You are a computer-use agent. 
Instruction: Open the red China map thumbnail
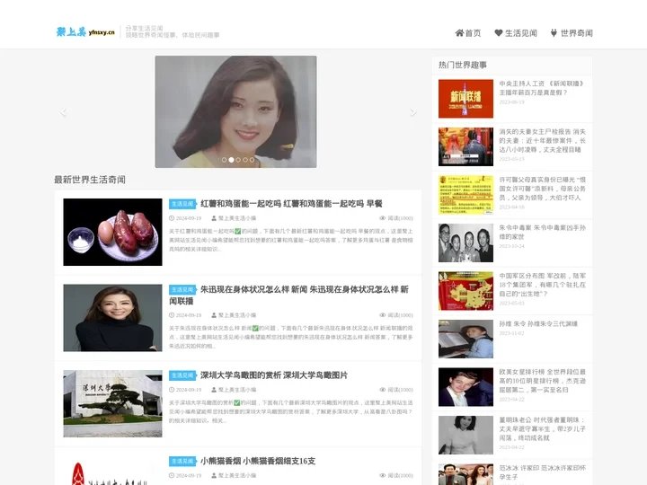[x=465, y=291]
